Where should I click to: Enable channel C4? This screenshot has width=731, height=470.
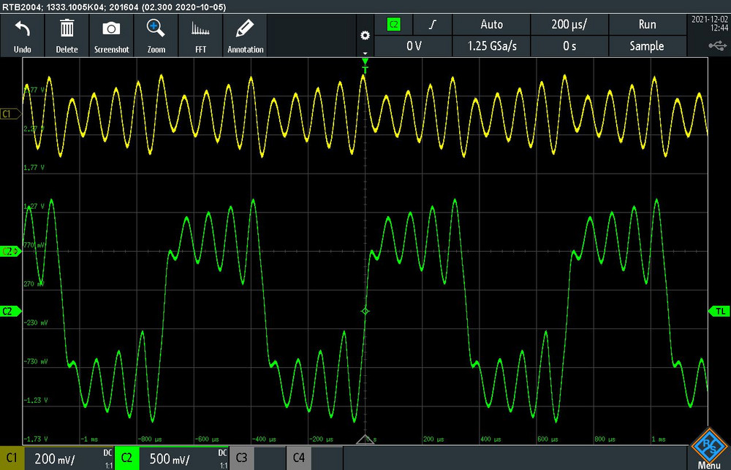(298, 458)
